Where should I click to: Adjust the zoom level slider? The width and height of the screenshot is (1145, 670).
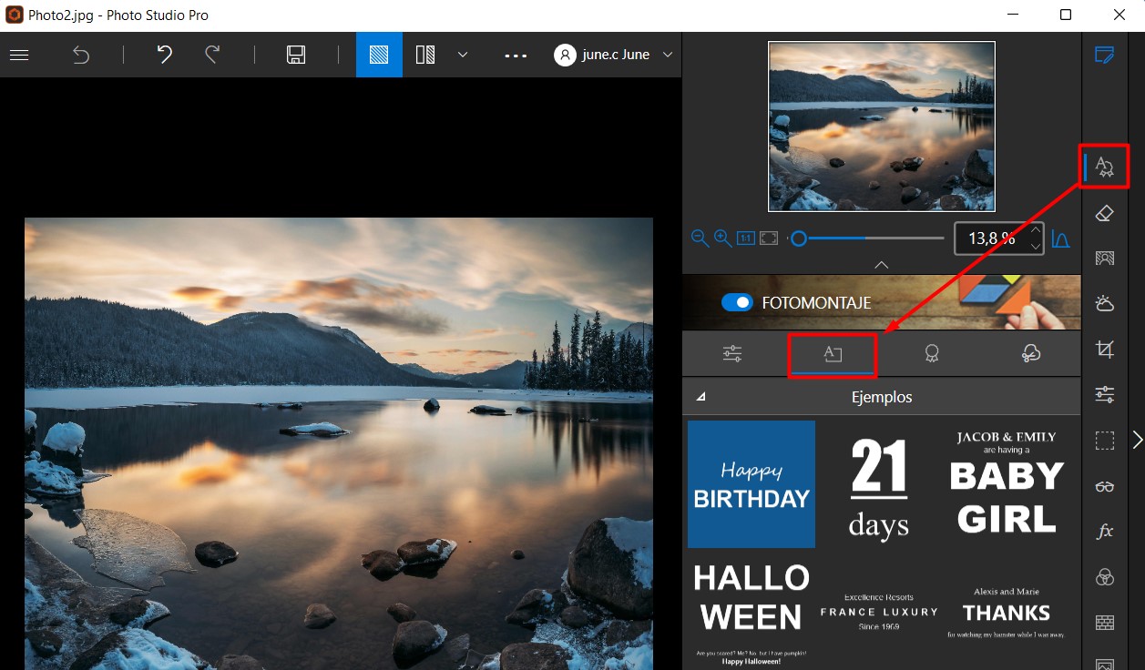(x=866, y=239)
